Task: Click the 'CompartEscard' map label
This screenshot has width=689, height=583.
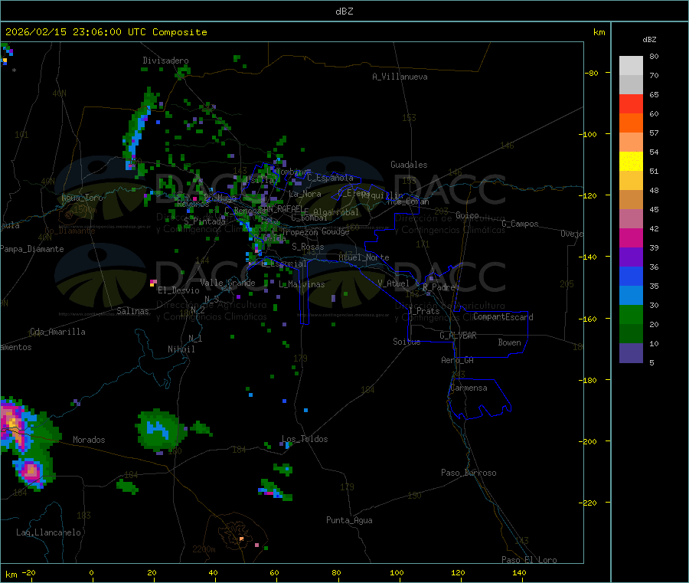Action: [503, 317]
